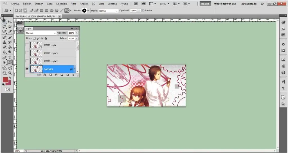This screenshot has height=153, width=288.
Task: Open the Color panel in right dock
Action: click(283, 22)
